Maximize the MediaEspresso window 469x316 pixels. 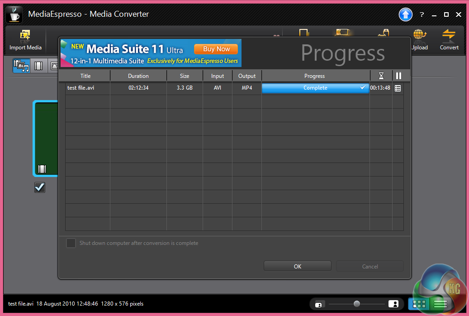(446, 14)
